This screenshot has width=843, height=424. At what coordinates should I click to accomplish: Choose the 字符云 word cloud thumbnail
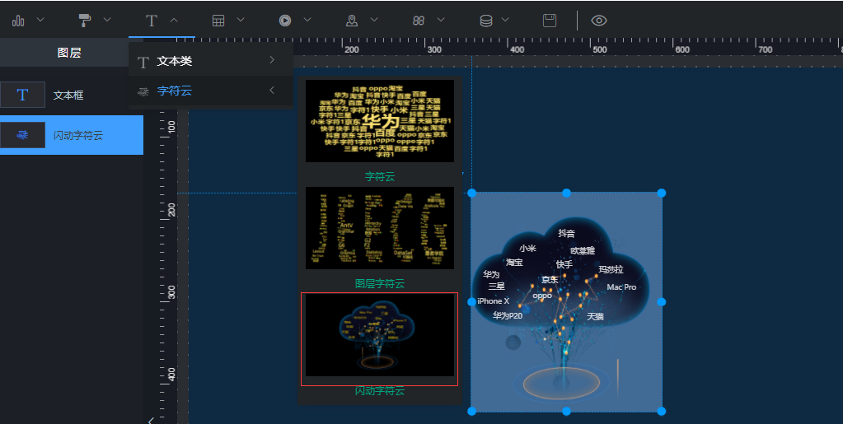click(x=380, y=121)
